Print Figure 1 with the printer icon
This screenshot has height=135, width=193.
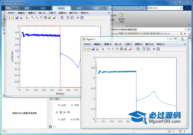[x=21, y=18]
